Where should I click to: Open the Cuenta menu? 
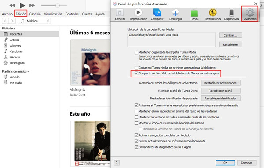pyautogui.click(x=87, y=14)
